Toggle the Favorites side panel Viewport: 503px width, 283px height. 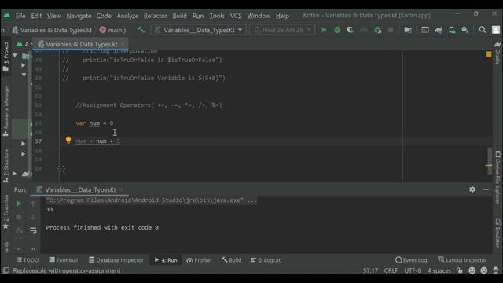click(6, 212)
